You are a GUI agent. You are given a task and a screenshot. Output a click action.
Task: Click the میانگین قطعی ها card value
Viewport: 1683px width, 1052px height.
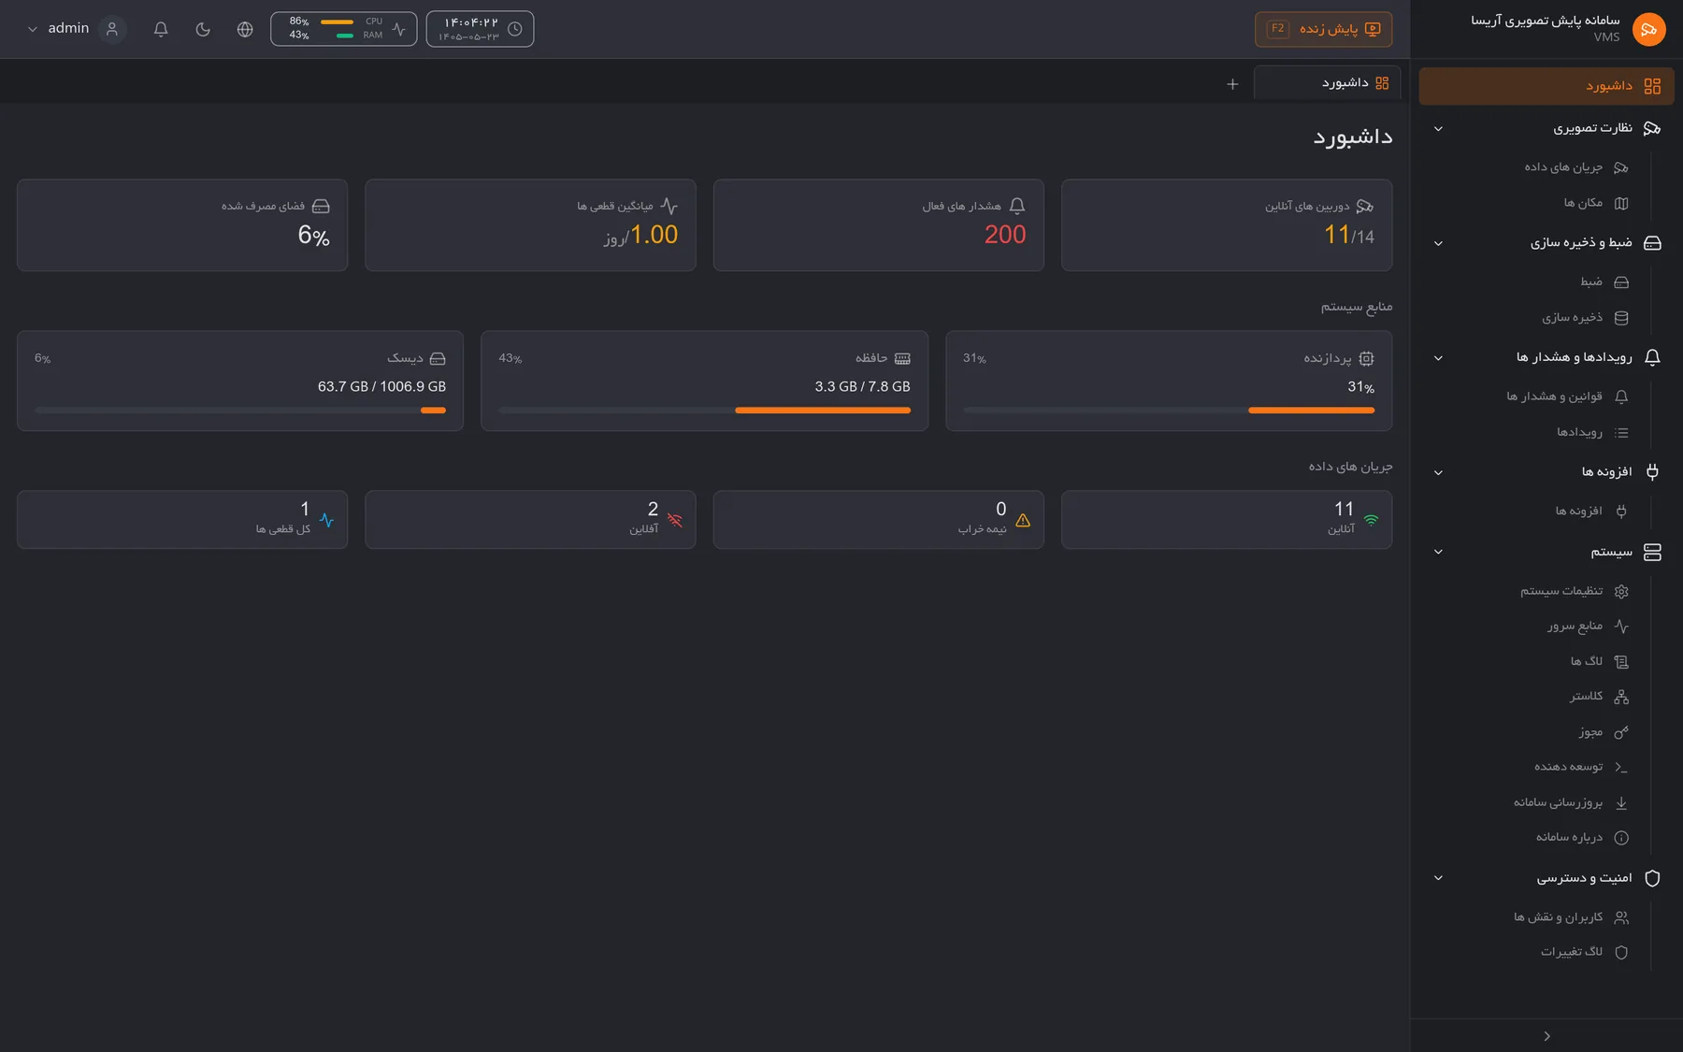tap(640, 235)
